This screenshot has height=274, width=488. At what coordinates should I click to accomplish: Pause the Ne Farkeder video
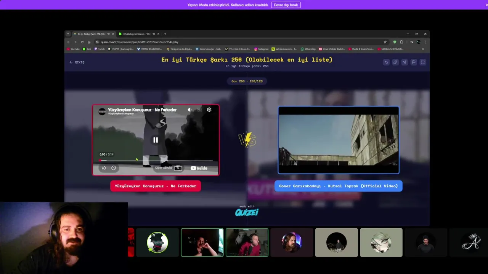156,140
